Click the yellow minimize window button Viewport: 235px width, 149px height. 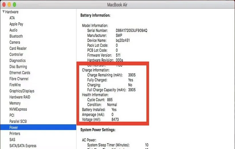click(x=9, y=5)
